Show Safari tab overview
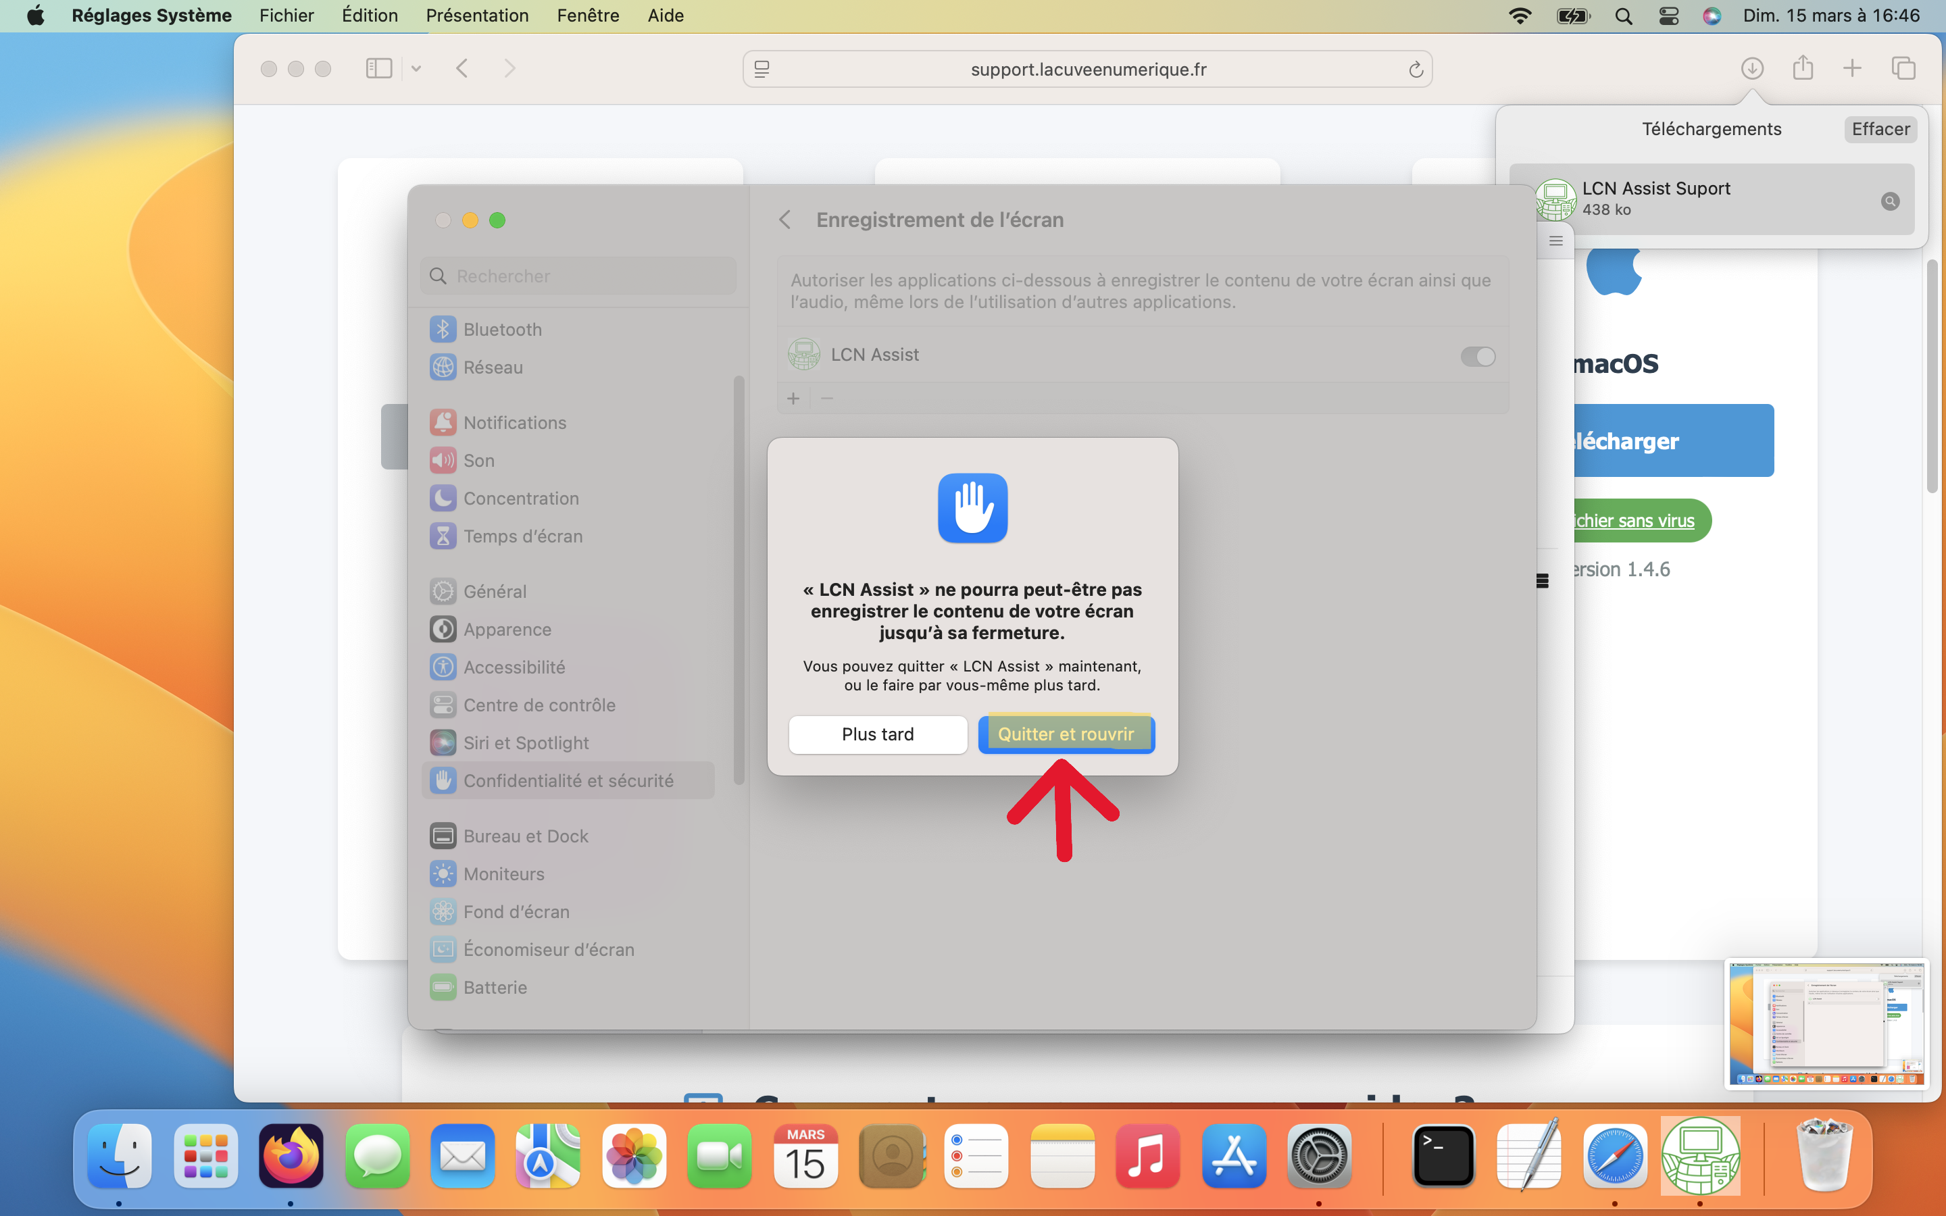Viewport: 1946px width, 1216px height. [1903, 68]
